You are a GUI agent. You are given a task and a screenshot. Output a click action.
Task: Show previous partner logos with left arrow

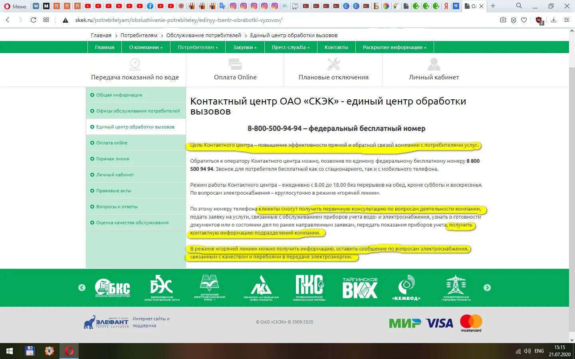[82, 288]
